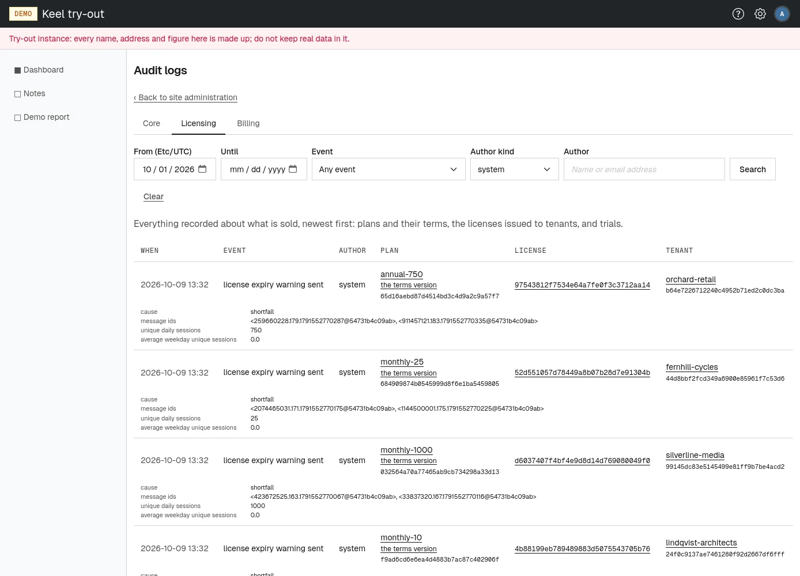This screenshot has width=800, height=576.
Task: Switch to the Billing tab
Action: [248, 123]
